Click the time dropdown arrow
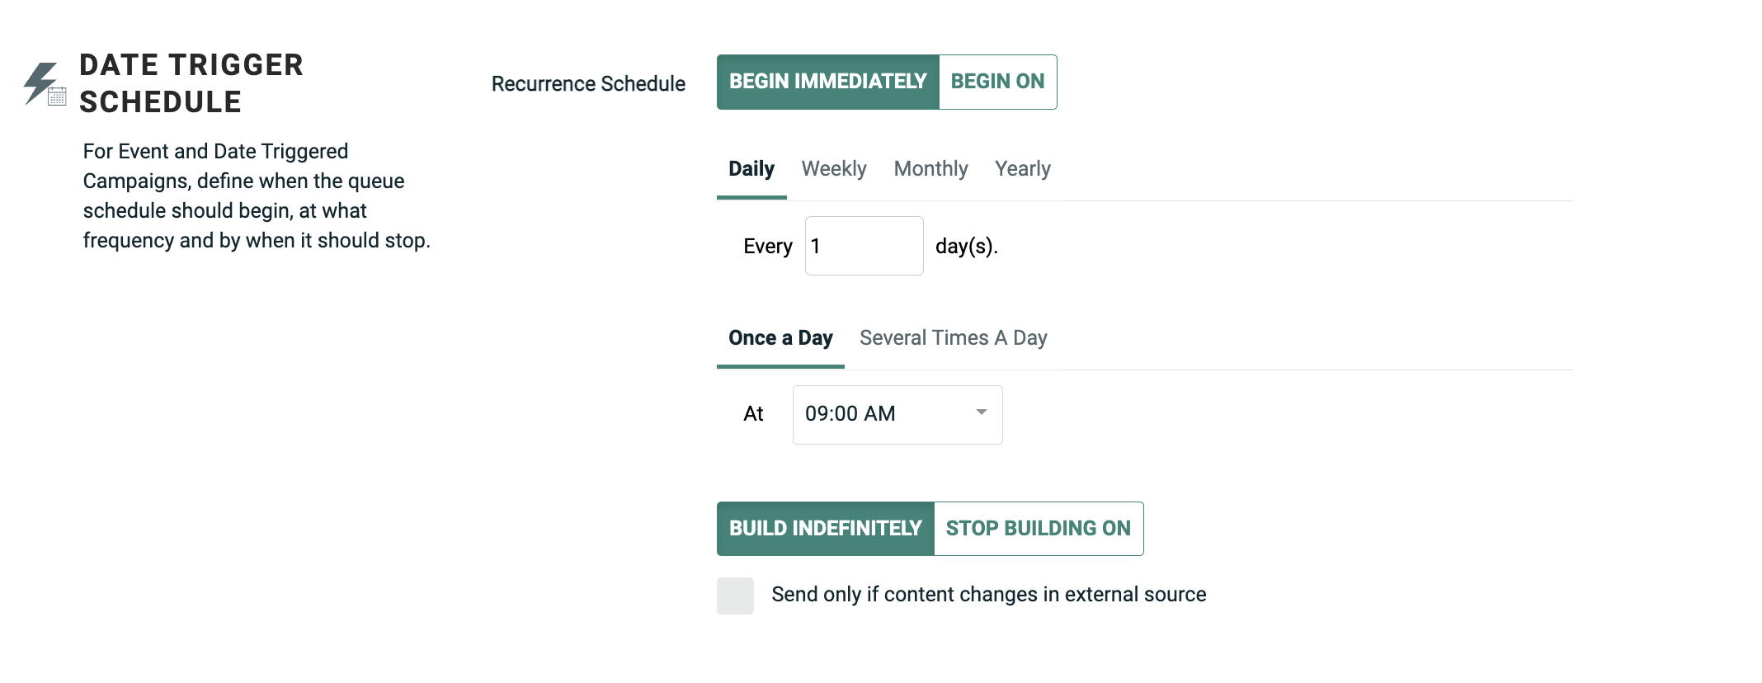The width and height of the screenshot is (1762, 683). 981,412
